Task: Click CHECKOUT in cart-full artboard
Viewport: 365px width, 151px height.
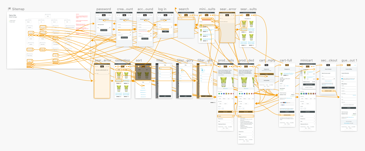Action: 287,112
